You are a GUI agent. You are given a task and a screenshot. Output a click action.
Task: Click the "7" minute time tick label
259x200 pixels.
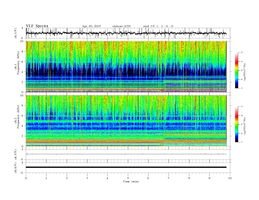point(169,178)
